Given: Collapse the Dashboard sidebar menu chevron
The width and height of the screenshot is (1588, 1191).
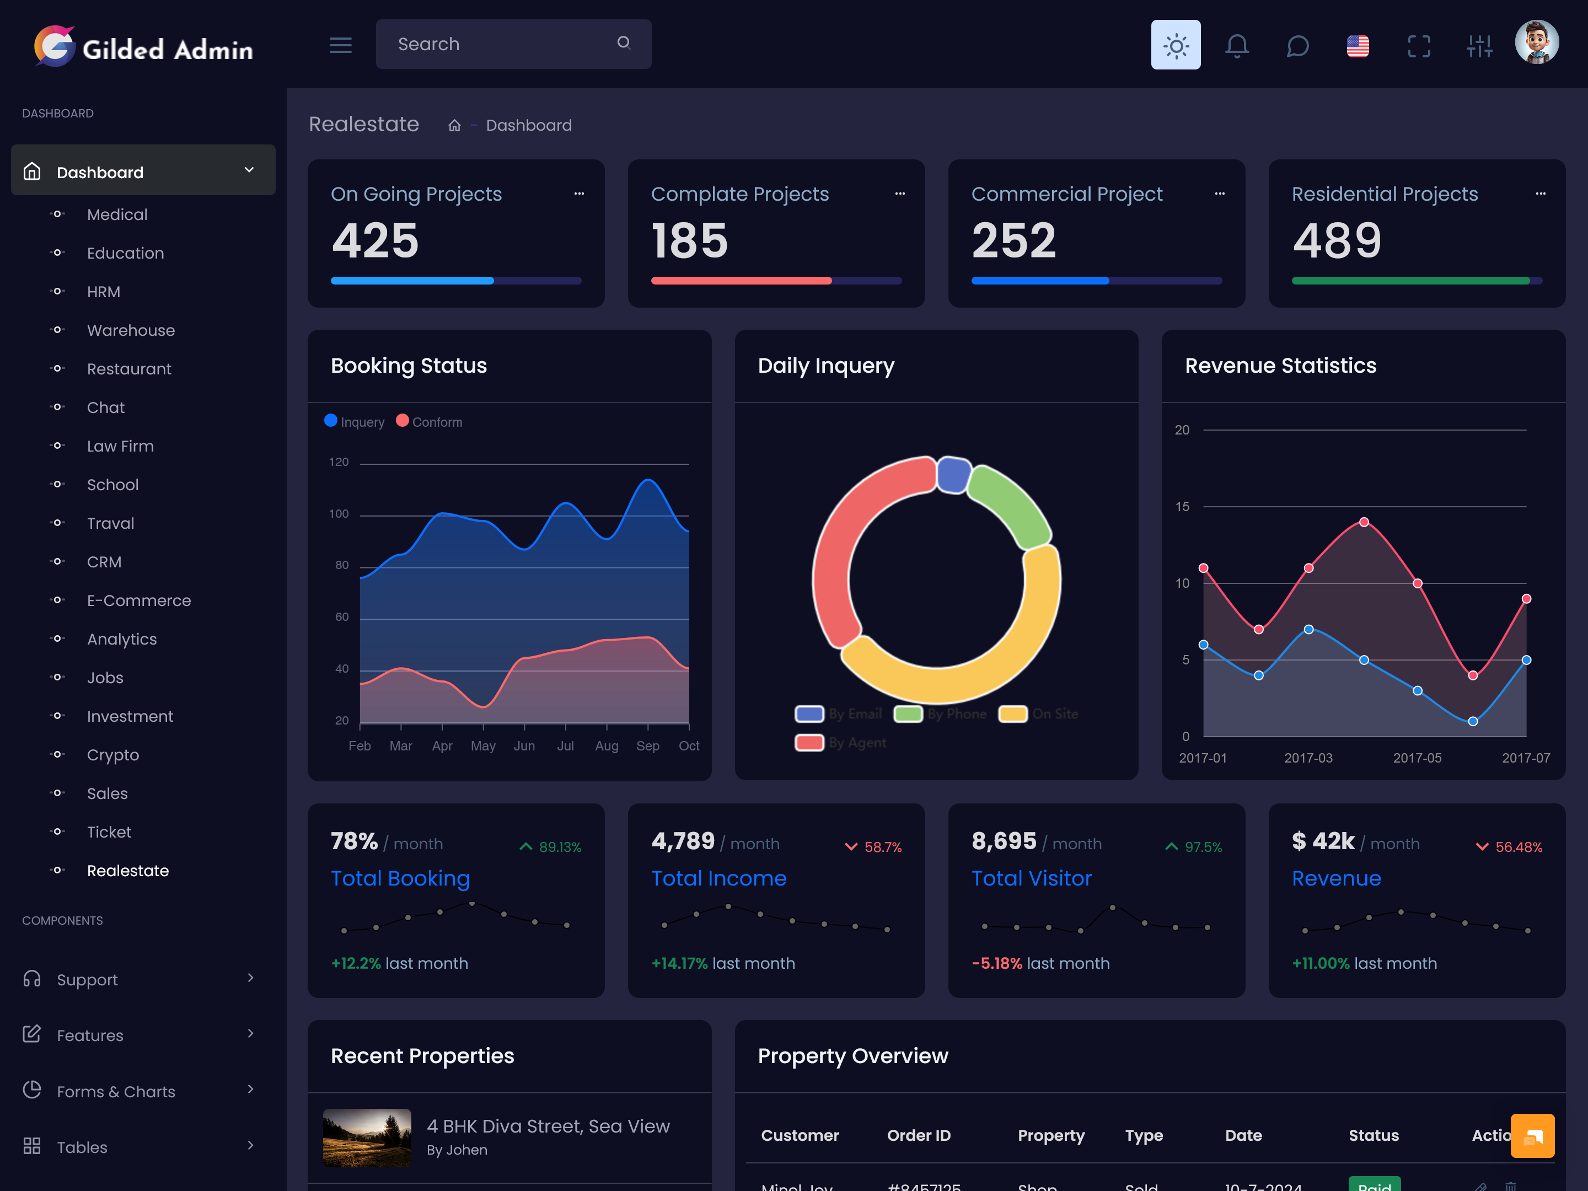Looking at the screenshot, I should 249,170.
